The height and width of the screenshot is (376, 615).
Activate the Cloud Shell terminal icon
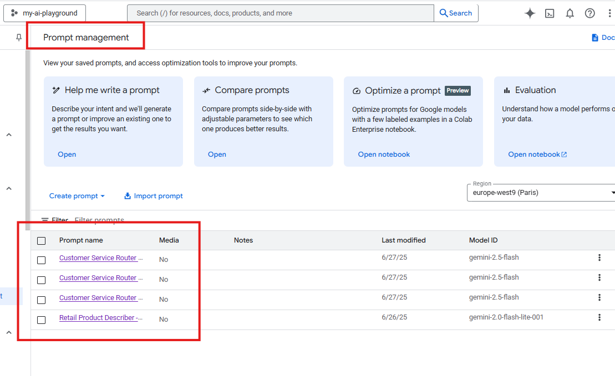[x=550, y=13]
